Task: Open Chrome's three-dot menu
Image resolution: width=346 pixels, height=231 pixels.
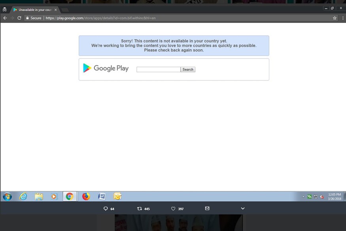Action: (x=343, y=18)
